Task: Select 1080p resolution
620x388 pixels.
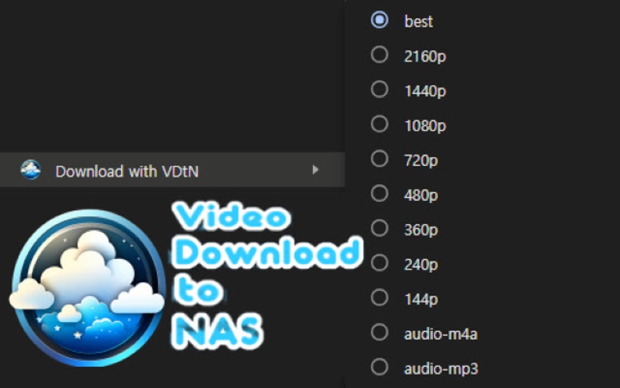Action: coord(379,125)
